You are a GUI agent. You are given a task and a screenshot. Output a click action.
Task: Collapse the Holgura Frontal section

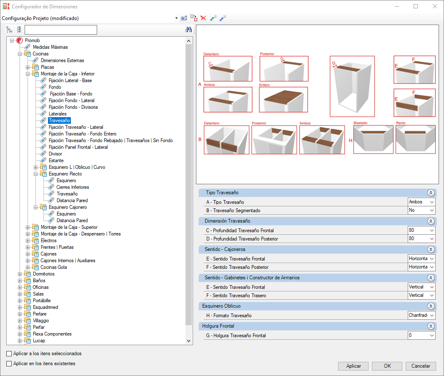tap(431, 326)
